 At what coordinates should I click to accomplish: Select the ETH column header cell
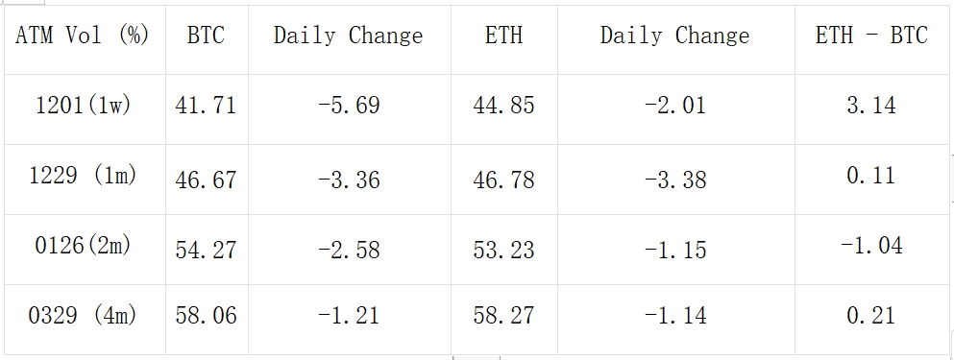pyautogui.click(x=504, y=40)
